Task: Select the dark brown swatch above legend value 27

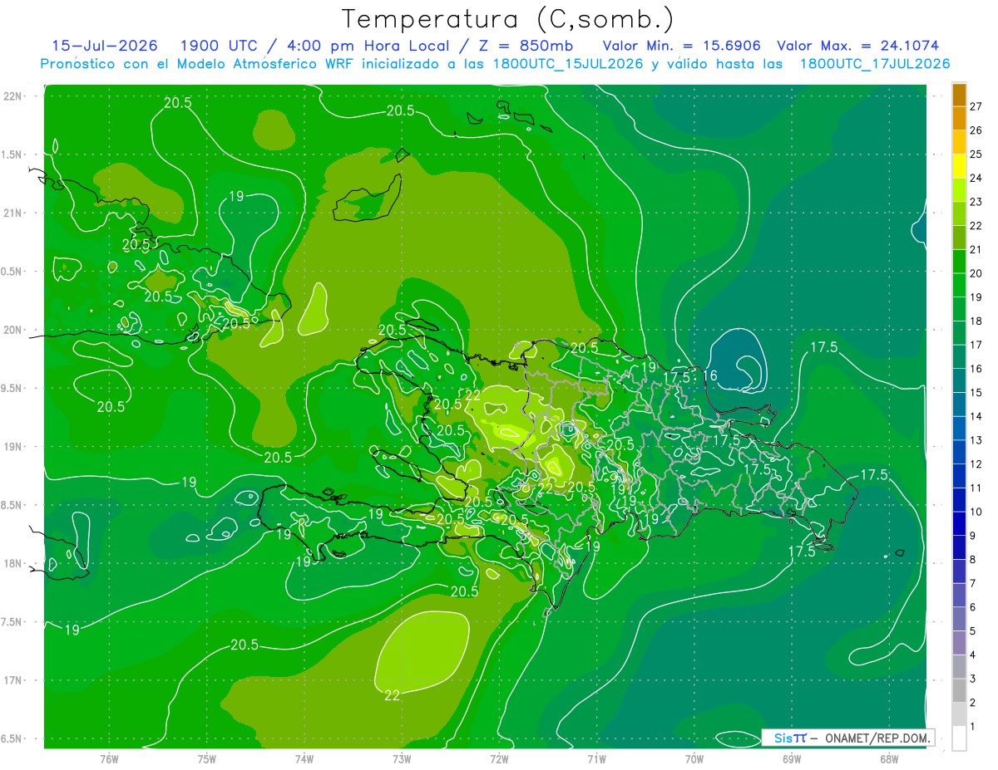Action: point(959,96)
